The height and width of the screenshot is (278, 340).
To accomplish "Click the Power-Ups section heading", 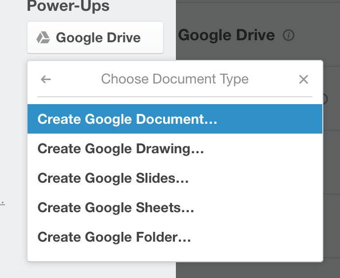I will click(x=68, y=6).
